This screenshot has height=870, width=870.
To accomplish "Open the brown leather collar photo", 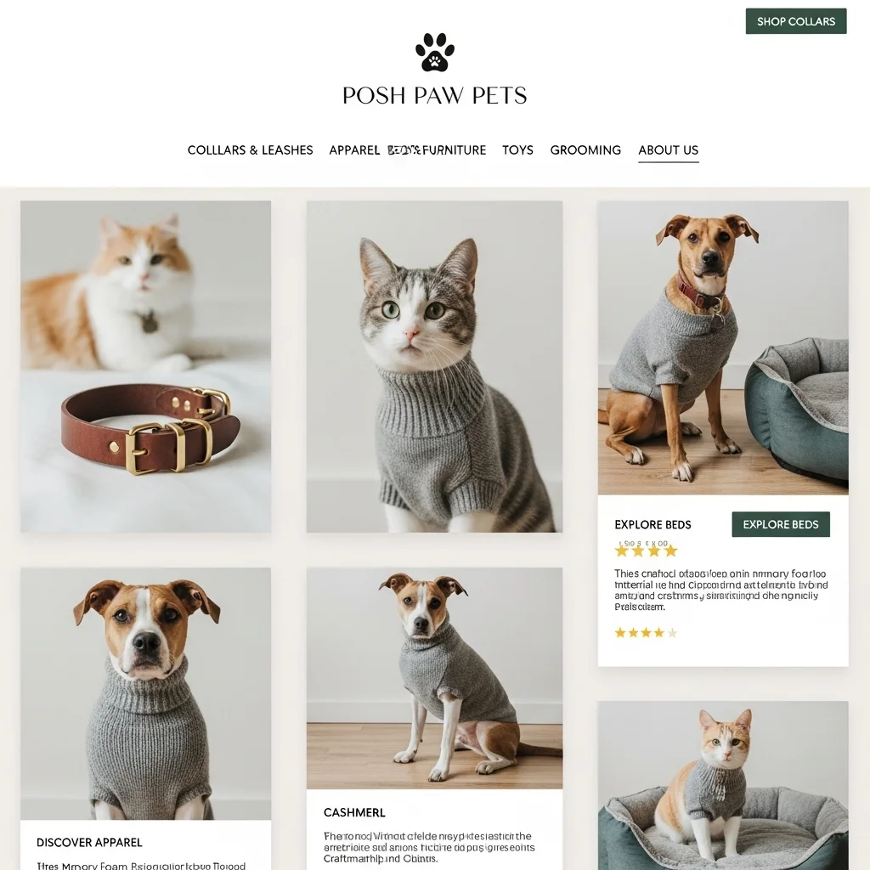I will tap(146, 367).
